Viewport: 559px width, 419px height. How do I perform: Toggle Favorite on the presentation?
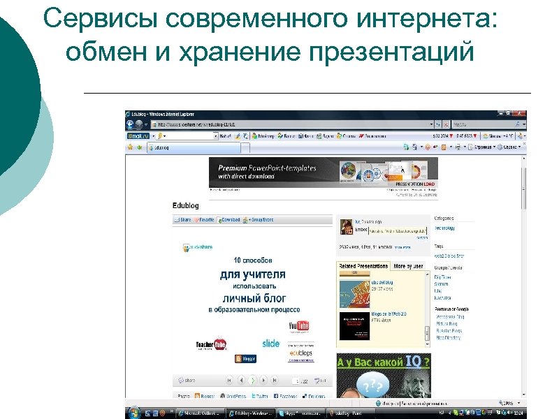point(204,219)
